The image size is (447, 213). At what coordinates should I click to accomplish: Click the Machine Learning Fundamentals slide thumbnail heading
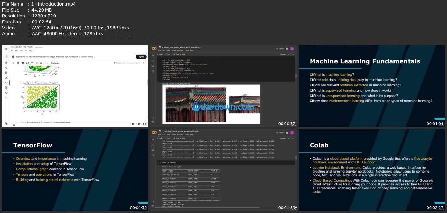click(x=365, y=61)
